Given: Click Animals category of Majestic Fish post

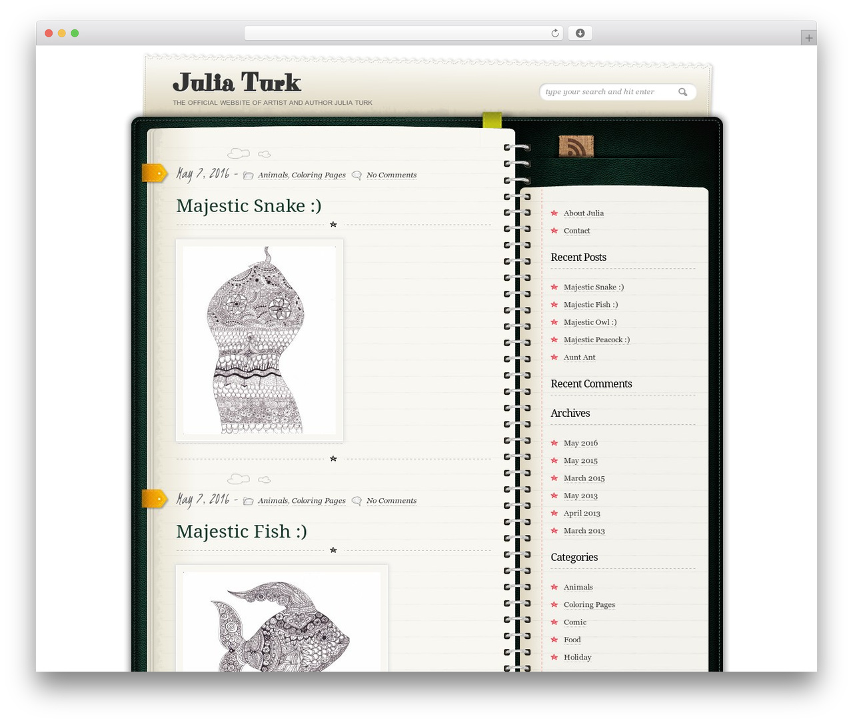Looking at the screenshot, I should (x=273, y=500).
